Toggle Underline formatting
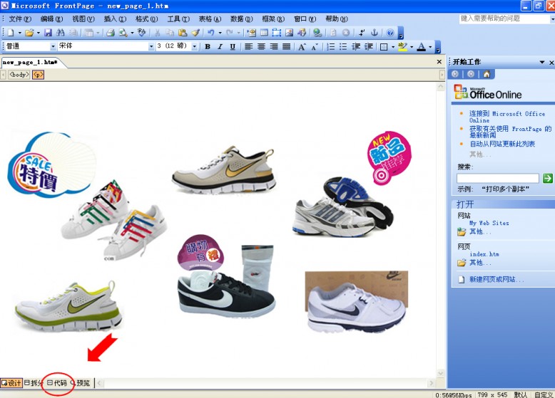Image resolution: width=555 pixels, height=398 pixels. click(x=233, y=46)
